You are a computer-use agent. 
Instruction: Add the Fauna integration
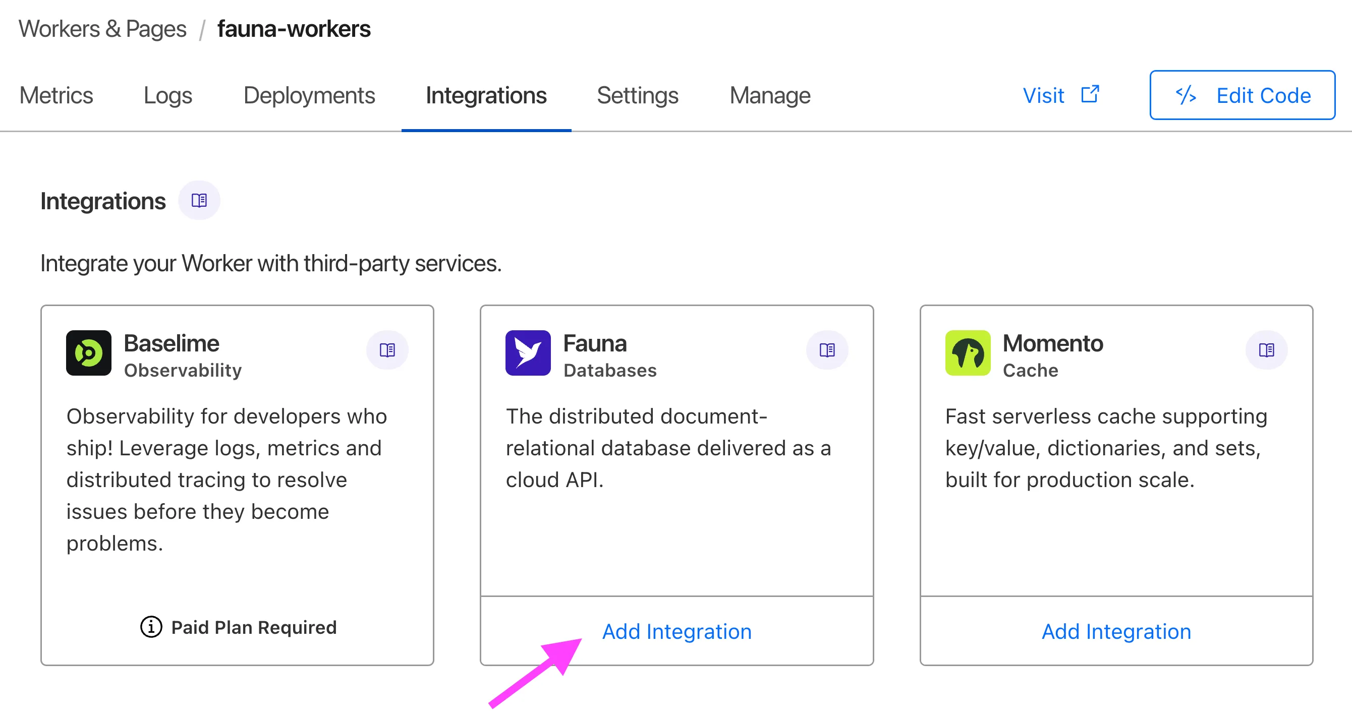tap(677, 631)
